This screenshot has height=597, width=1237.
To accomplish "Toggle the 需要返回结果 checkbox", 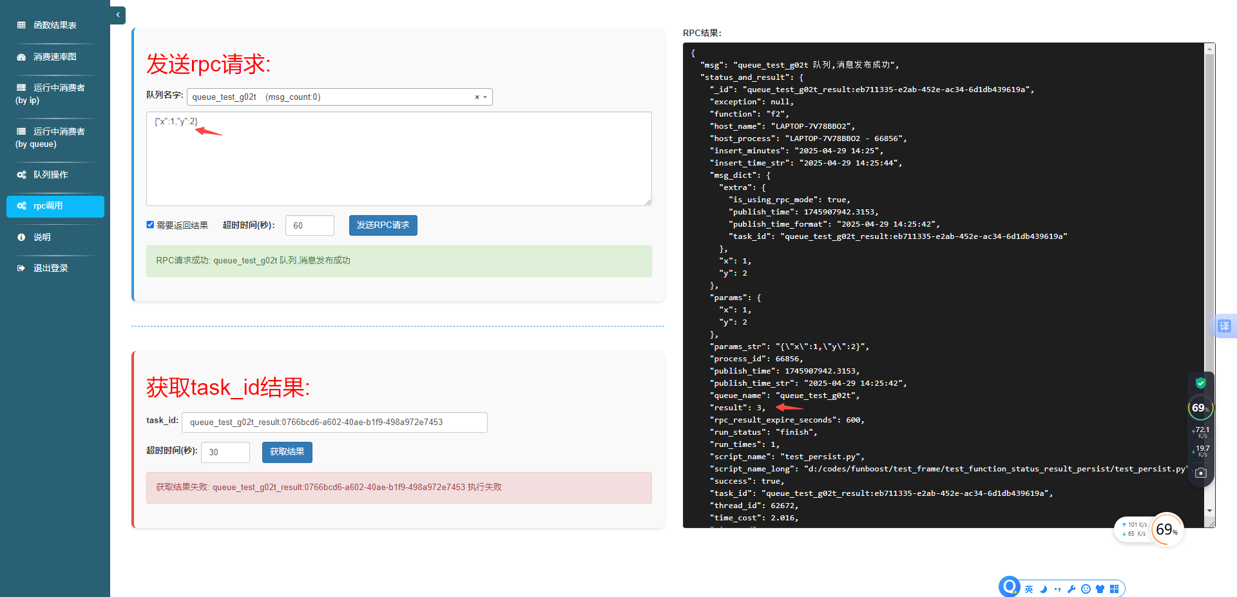I will pos(150,225).
